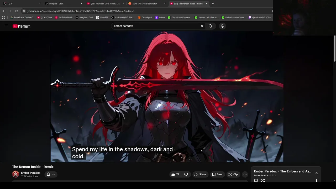The width and height of the screenshot is (336, 189).
Task: Dislike the video with thumbs-down
Action: point(186,174)
